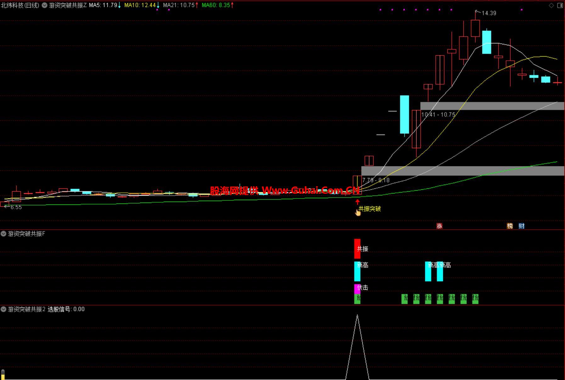
Task: Click the 北纬科技(日线) stock title
Action: click(20, 5)
